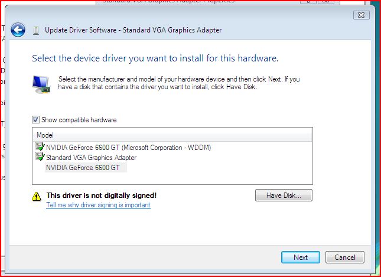This screenshot has height=277, width=381.
Task: Uncheck Show compatible hardware
Action: 35,119
